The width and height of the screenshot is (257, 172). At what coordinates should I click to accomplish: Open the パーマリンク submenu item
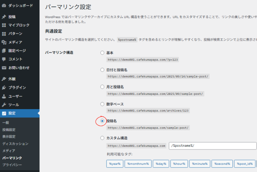coord(12,158)
